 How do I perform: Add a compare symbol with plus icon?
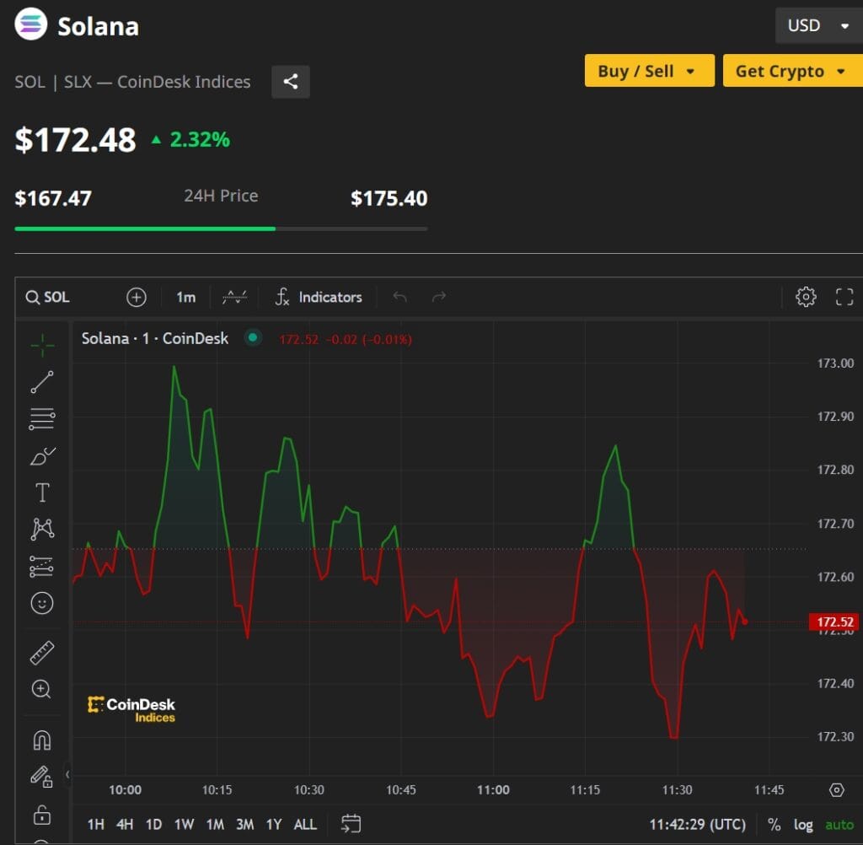[137, 297]
